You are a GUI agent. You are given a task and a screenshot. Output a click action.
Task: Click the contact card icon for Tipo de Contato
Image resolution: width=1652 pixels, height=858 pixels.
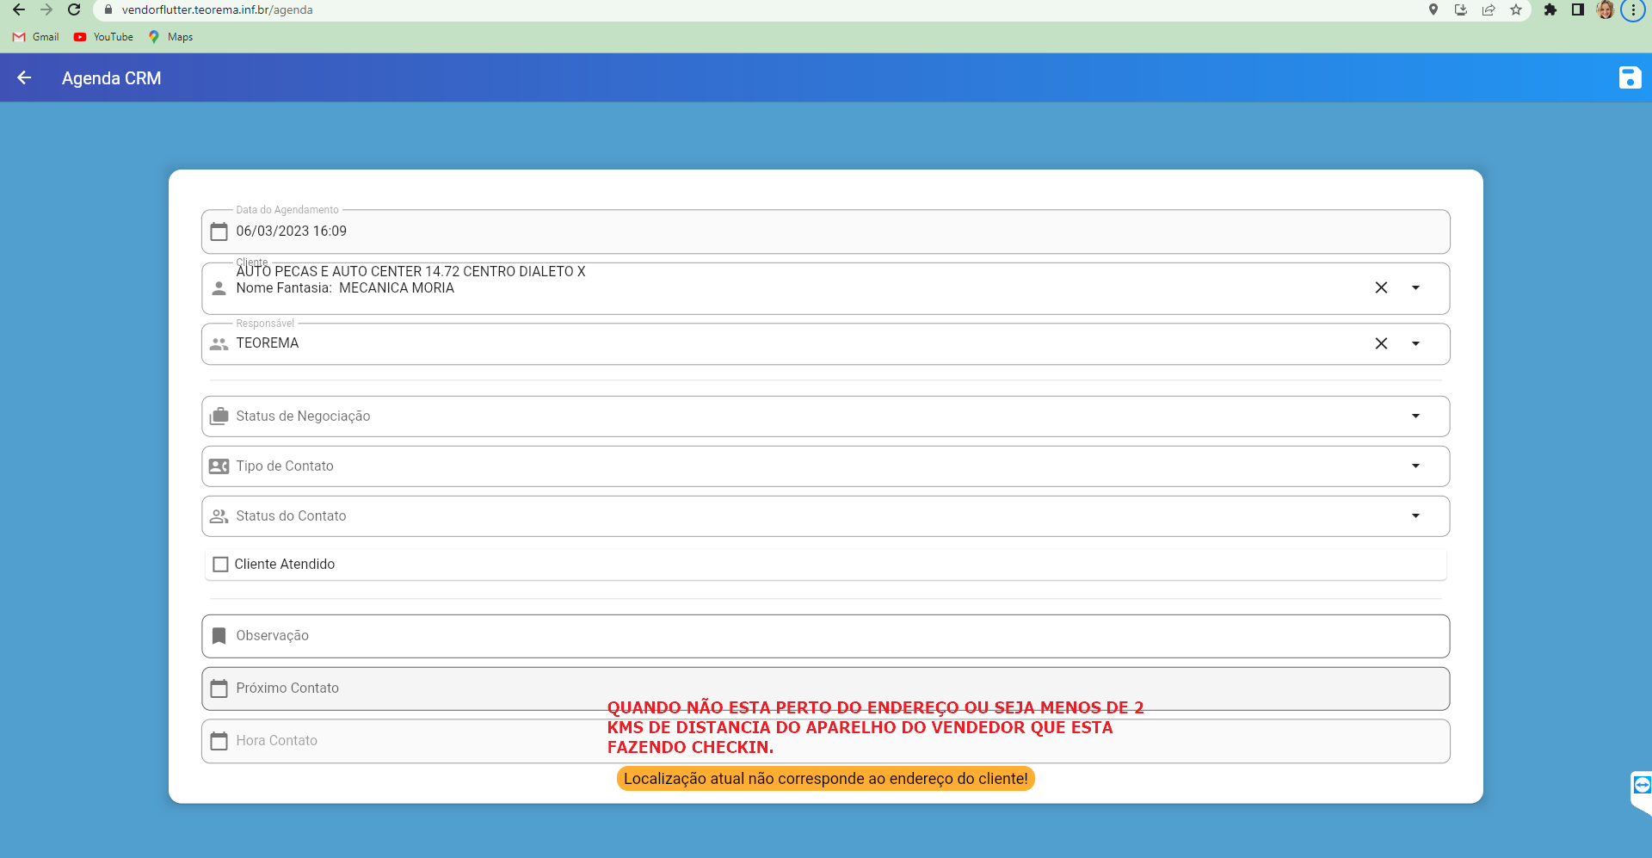(x=219, y=466)
